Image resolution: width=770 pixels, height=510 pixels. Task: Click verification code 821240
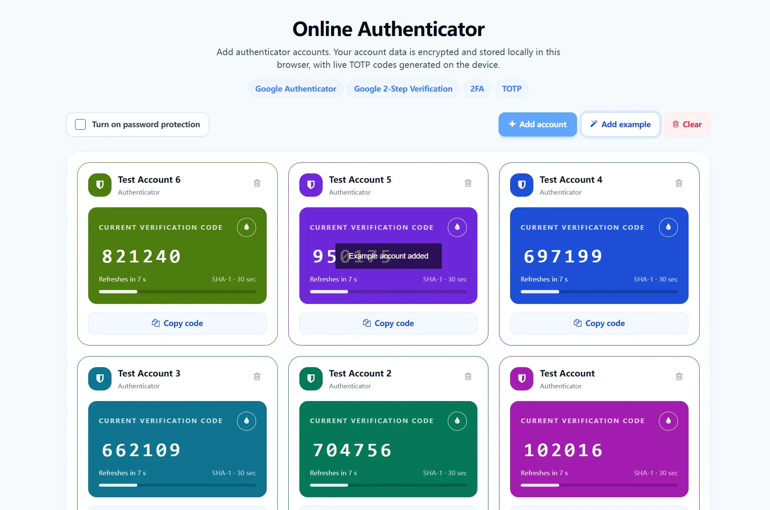coord(142,256)
